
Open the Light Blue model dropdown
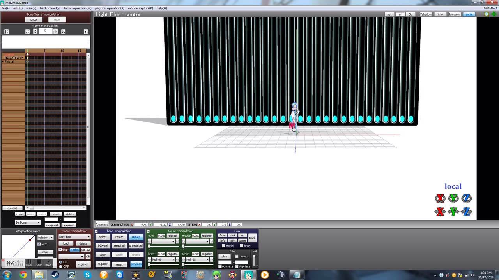[x=74, y=236]
